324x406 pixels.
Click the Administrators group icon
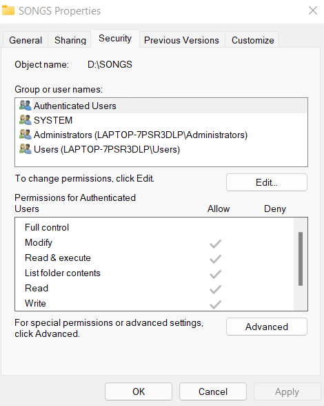click(x=26, y=135)
